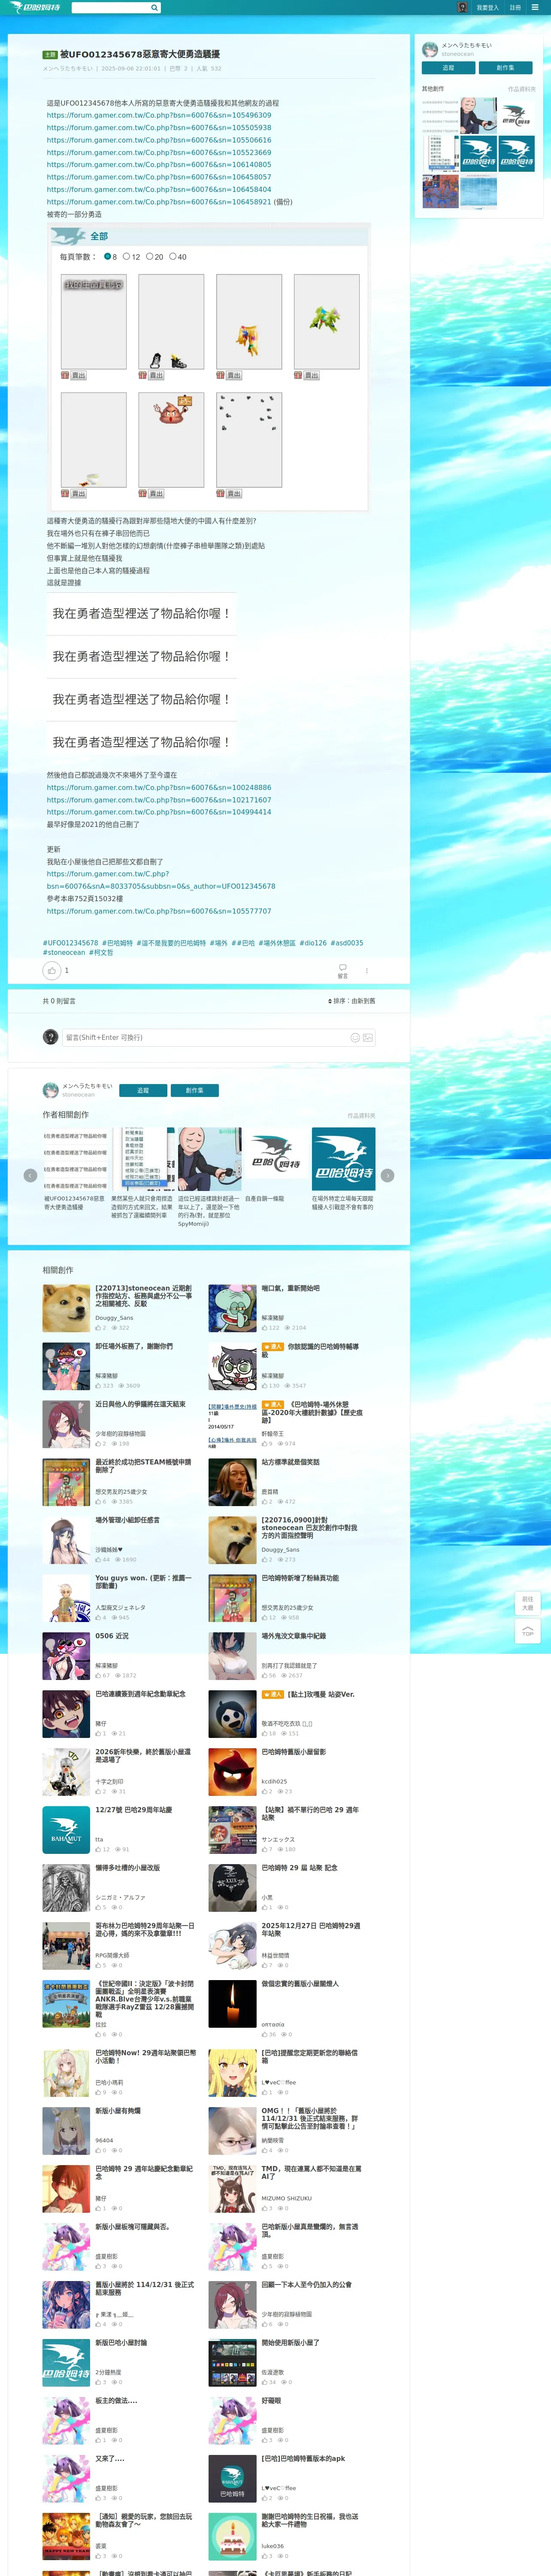Viewport: 551px width, 2576px height.
Task: Click the #dio126 hashtag
Action: point(313,943)
